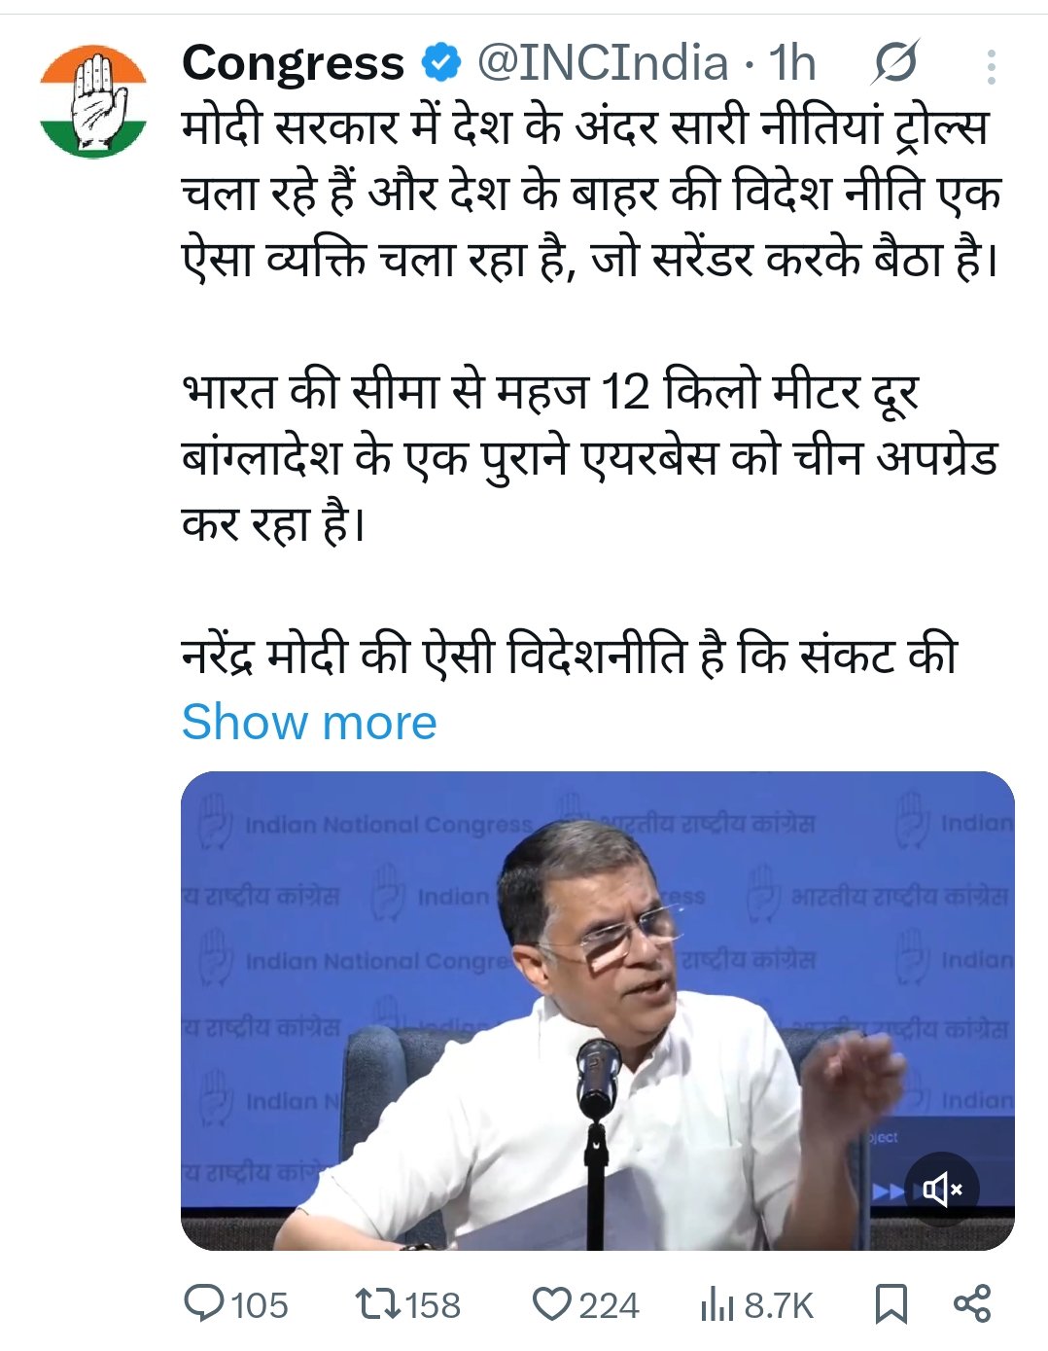Unmute the video with the speaker icon
This screenshot has width=1048, height=1351.
coord(941,1189)
